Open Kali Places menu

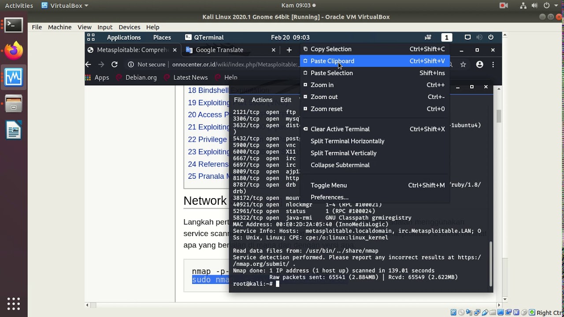point(162,37)
